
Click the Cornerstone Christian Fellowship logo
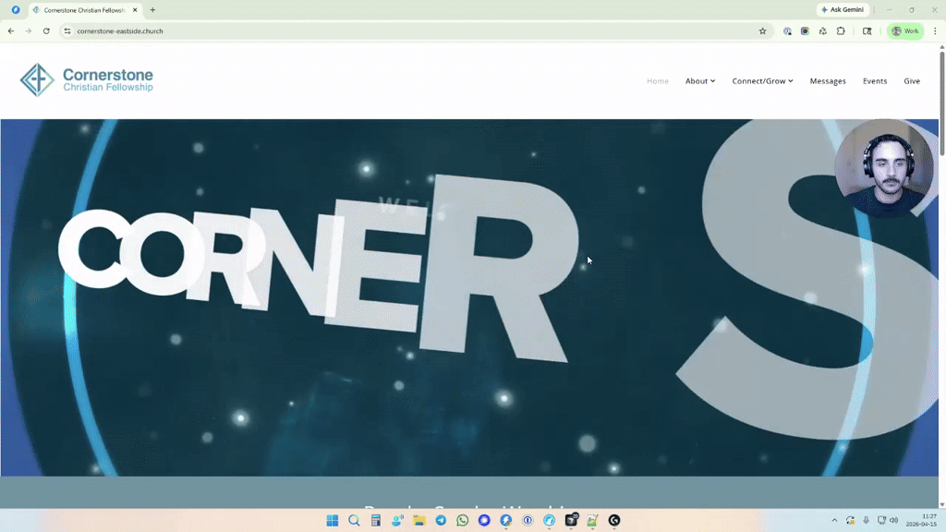[86, 79]
